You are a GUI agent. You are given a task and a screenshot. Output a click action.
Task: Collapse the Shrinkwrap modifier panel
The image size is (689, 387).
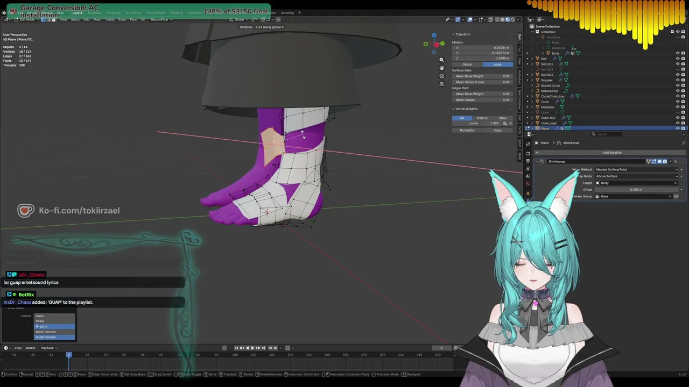tap(538, 161)
